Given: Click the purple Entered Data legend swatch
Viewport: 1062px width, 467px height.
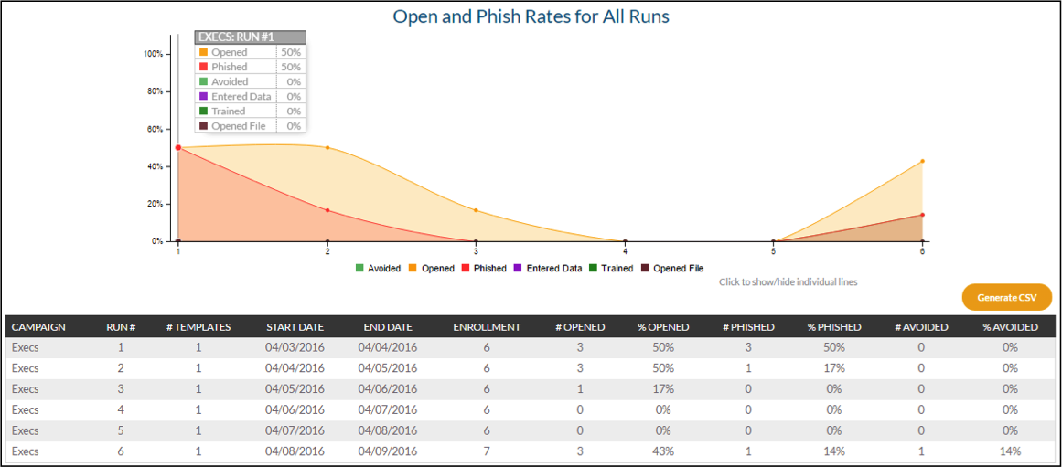Looking at the screenshot, I should pos(519,269).
